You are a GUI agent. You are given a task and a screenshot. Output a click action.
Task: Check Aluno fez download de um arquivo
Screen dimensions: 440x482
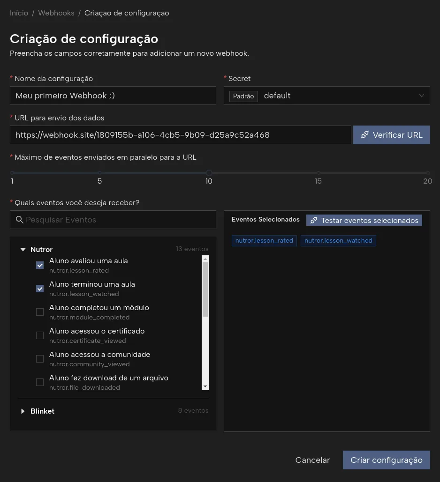click(40, 382)
